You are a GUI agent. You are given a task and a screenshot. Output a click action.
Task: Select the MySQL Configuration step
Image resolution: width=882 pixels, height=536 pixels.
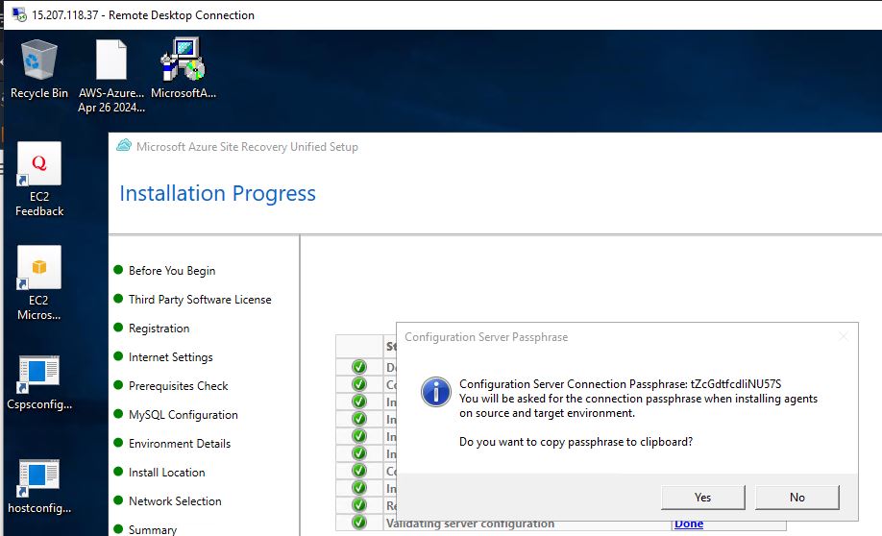click(x=183, y=415)
